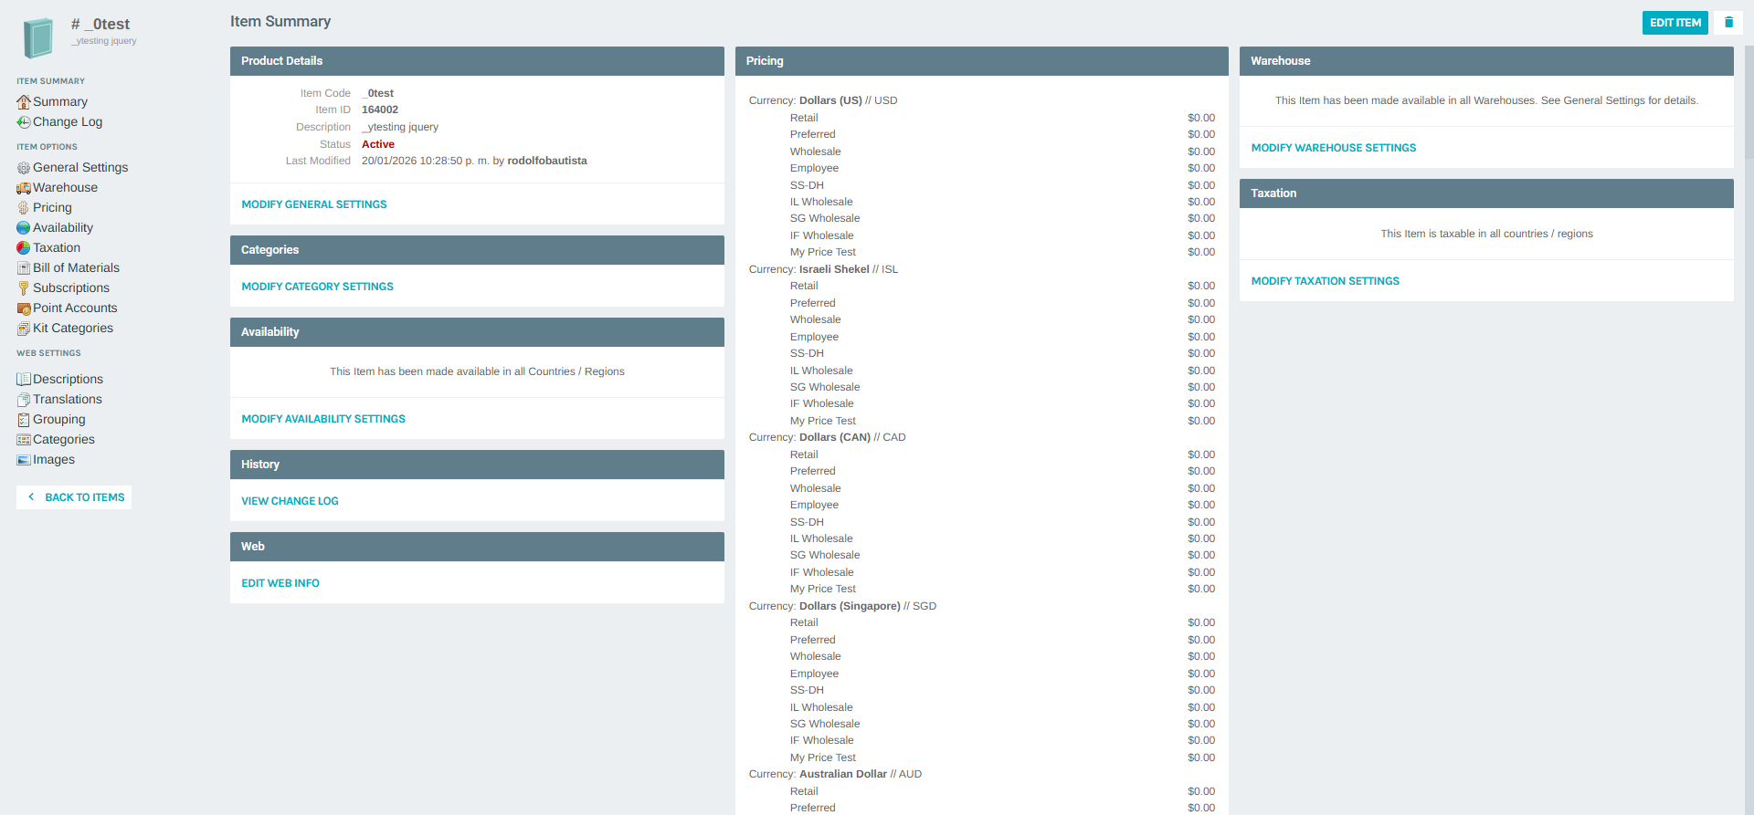Click the Item Summary page title
The width and height of the screenshot is (1754, 815).
click(280, 21)
